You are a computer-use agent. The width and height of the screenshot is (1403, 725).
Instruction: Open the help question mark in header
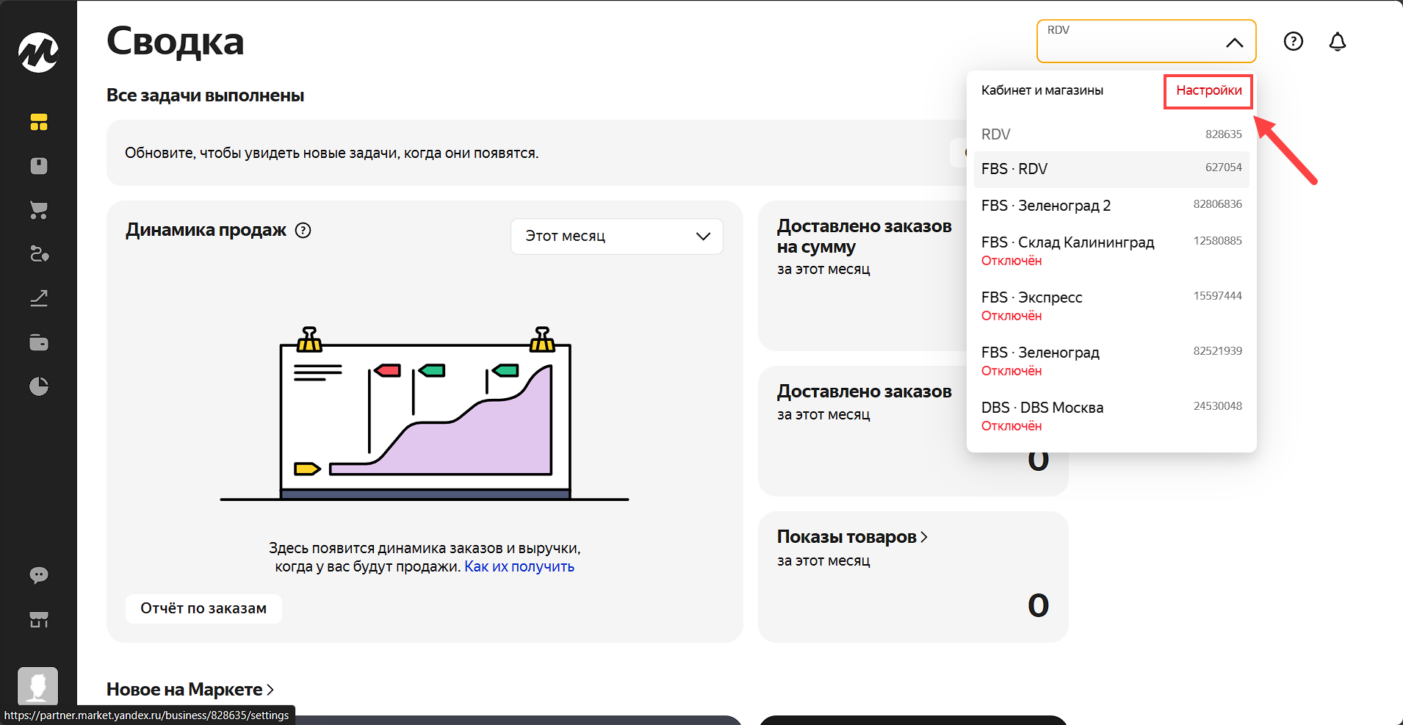1294,41
